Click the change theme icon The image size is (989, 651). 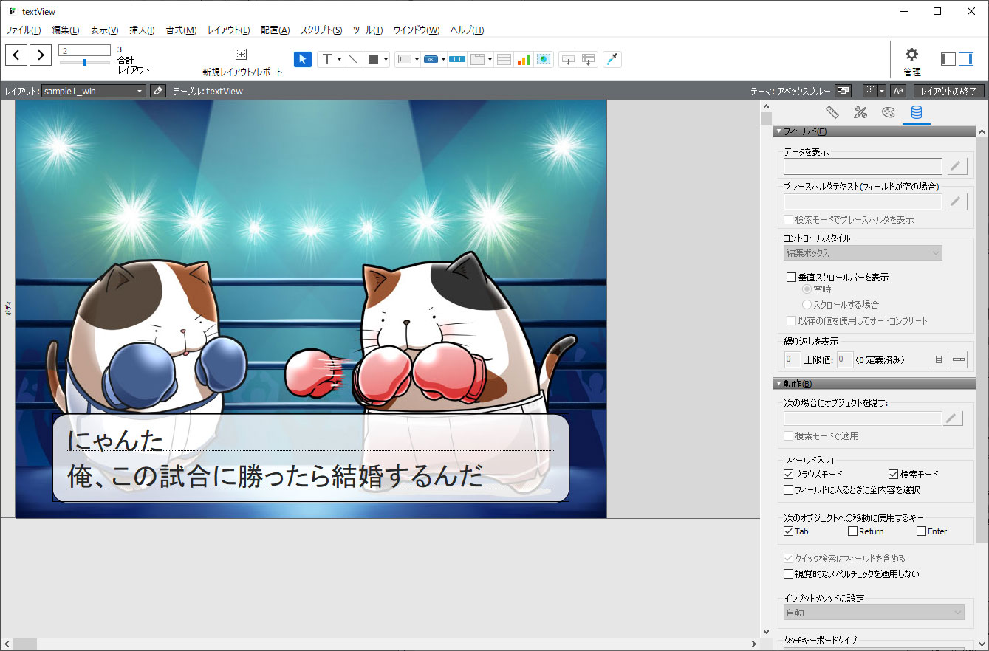coord(843,91)
